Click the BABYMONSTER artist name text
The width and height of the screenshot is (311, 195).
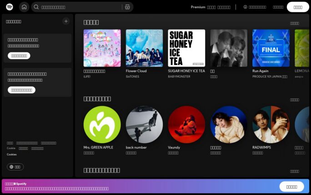coord(179,77)
